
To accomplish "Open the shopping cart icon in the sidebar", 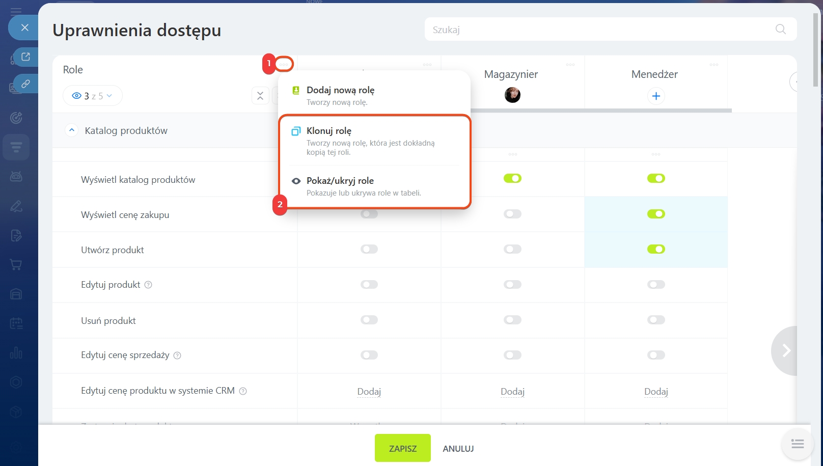I will pyautogui.click(x=16, y=265).
